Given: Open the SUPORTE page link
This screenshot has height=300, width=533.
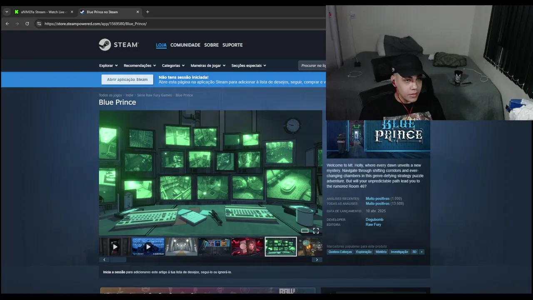Looking at the screenshot, I should click(x=232, y=45).
